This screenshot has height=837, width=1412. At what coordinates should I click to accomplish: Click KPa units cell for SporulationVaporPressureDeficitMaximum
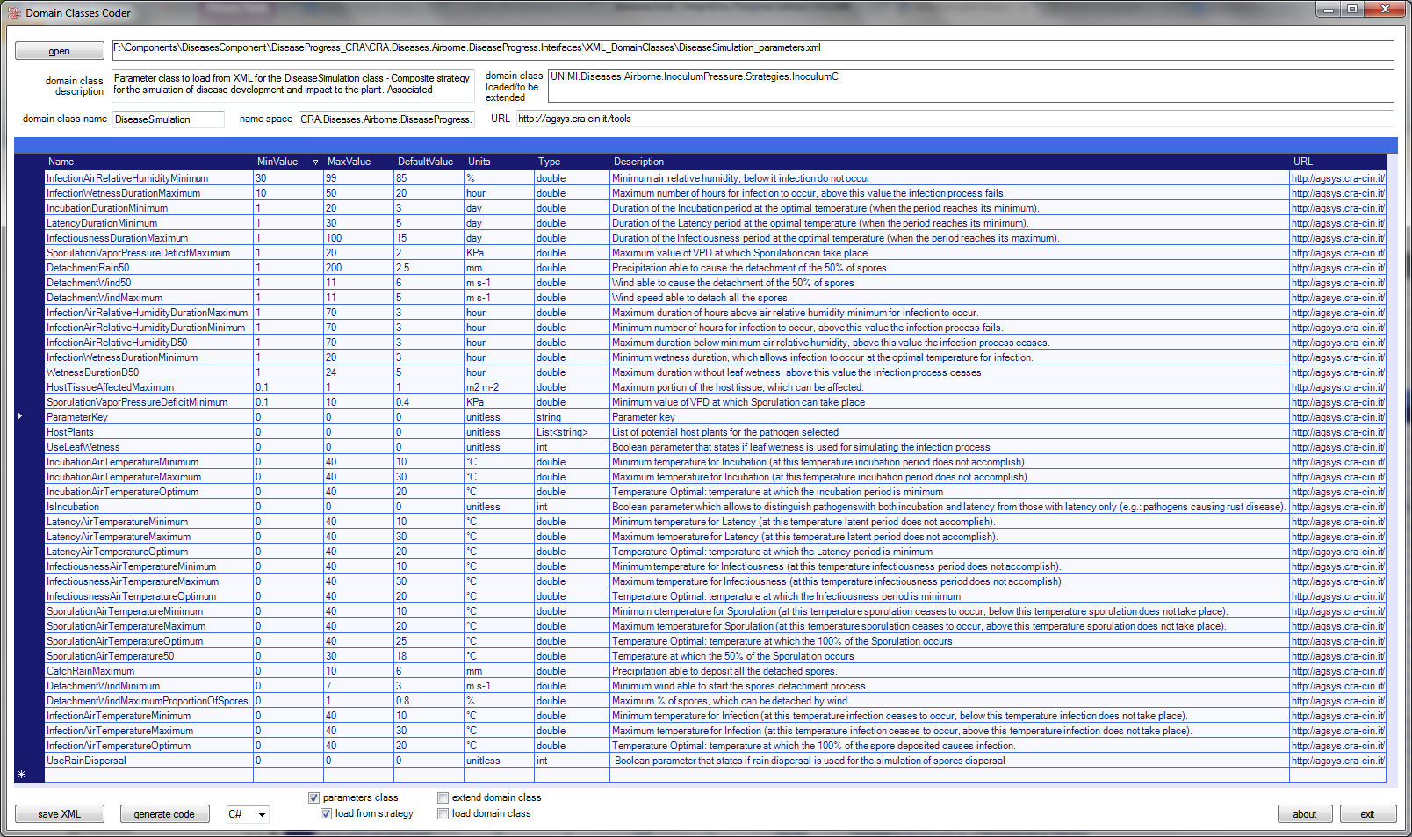[499, 253]
